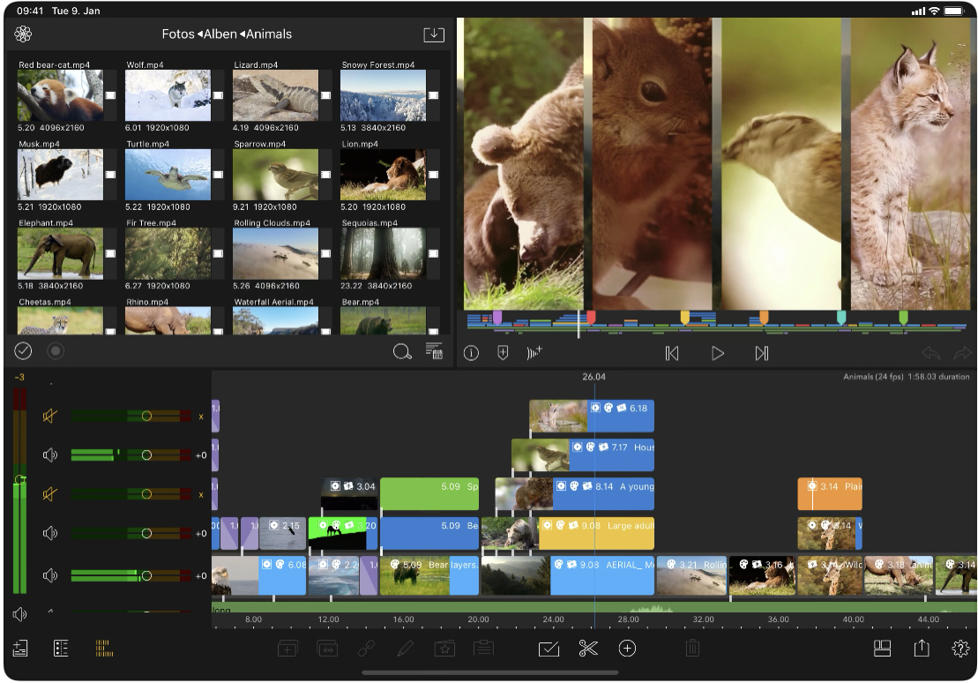This screenshot has width=978, height=683.
Task: Go back to Fotos in breadcrumb
Action: pyautogui.click(x=177, y=34)
